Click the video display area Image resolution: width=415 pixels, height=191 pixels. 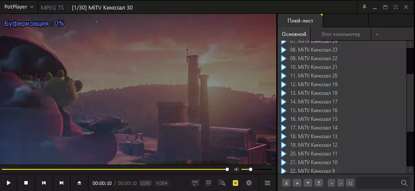coord(138,89)
